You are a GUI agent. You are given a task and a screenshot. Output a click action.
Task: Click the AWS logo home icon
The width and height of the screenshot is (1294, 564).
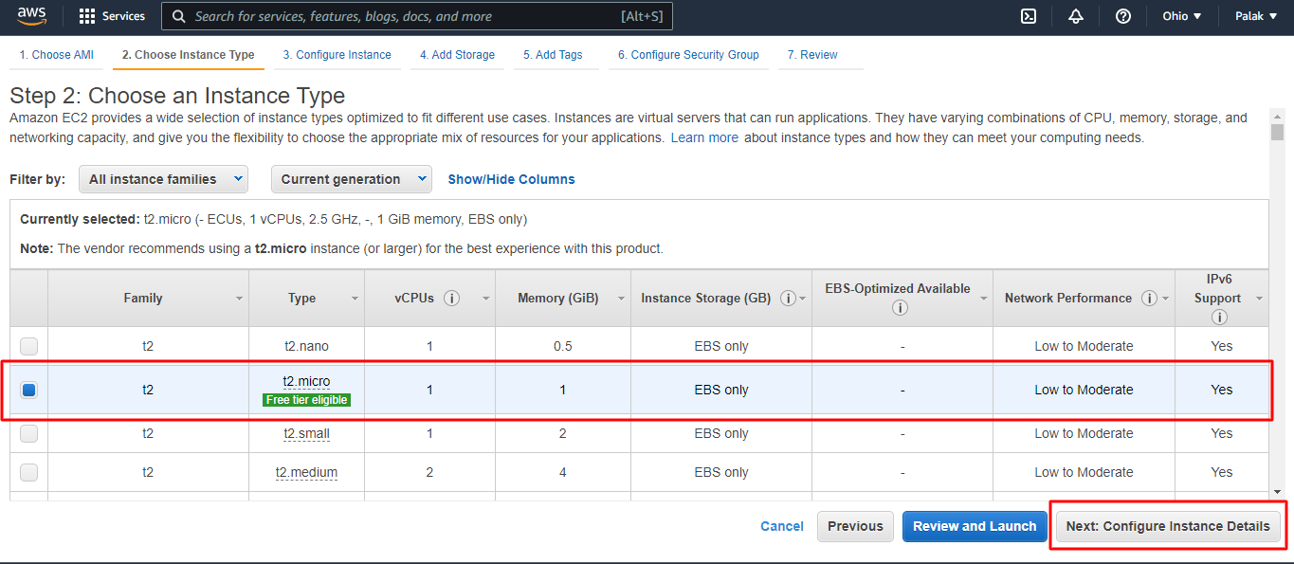click(32, 16)
